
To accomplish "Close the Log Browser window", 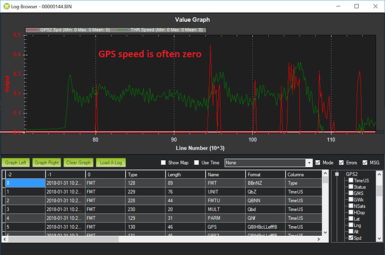I will pyautogui.click(x=375, y=6).
